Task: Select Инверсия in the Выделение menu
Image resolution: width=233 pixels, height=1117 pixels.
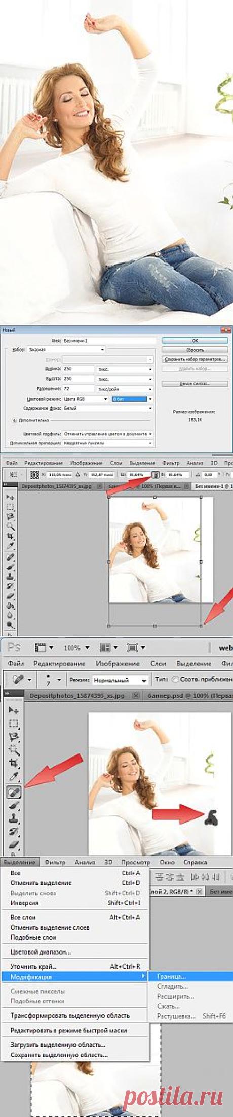Action: (x=24, y=903)
